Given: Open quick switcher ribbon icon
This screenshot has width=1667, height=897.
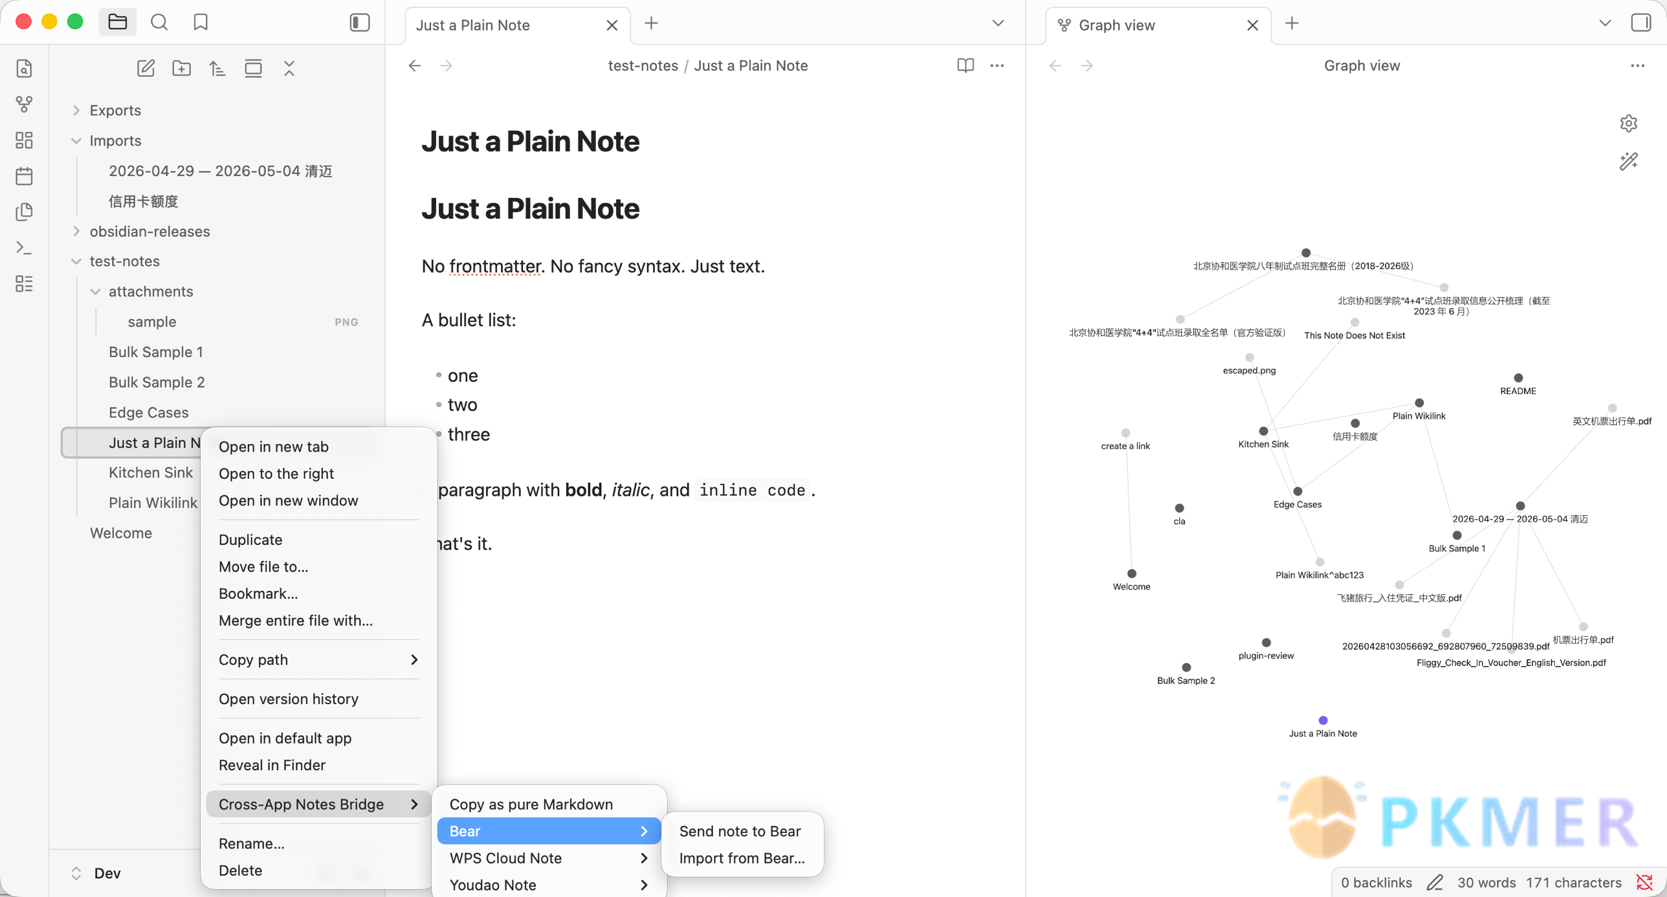Looking at the screenshot, I should click(24, 69).
